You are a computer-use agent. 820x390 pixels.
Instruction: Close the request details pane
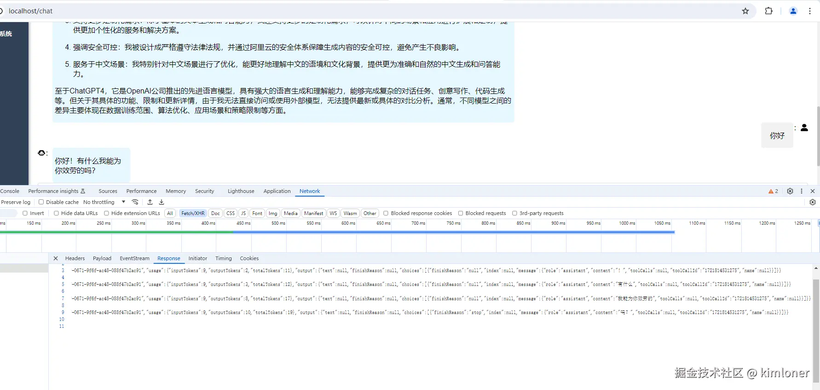[56, 258]
